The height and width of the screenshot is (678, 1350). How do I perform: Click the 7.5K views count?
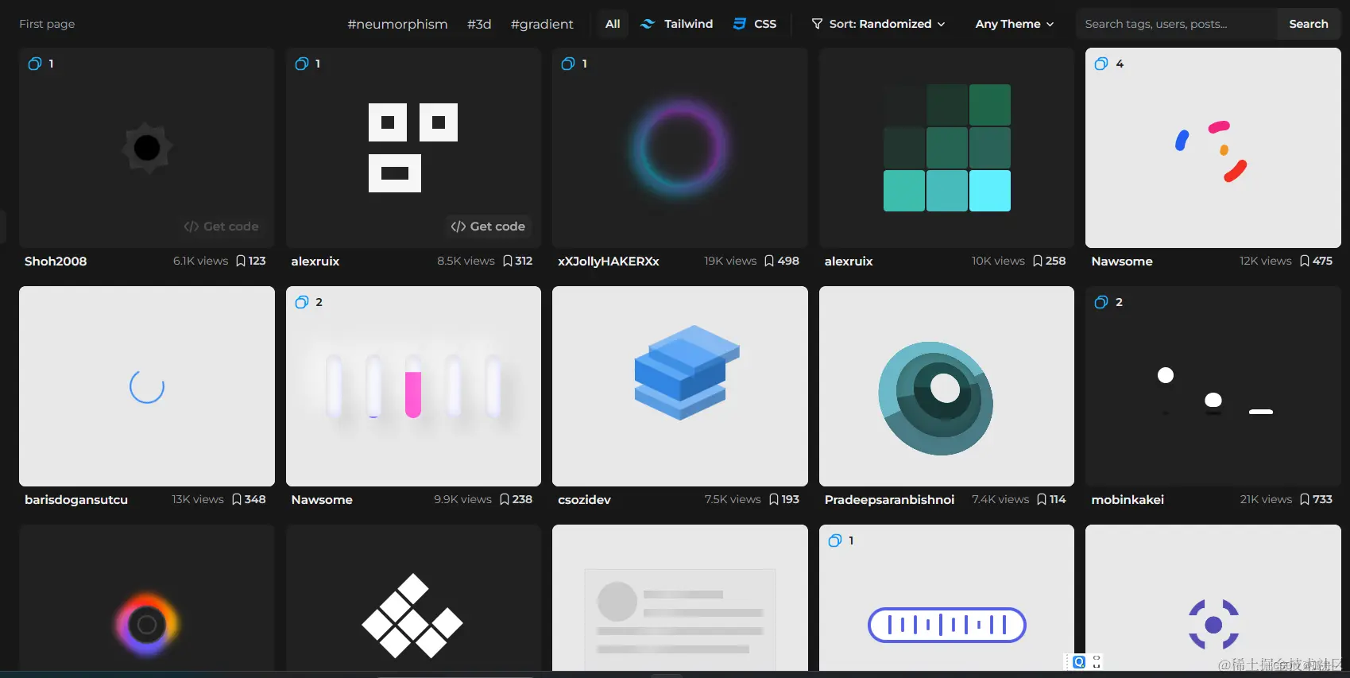(x=733, y=499)
